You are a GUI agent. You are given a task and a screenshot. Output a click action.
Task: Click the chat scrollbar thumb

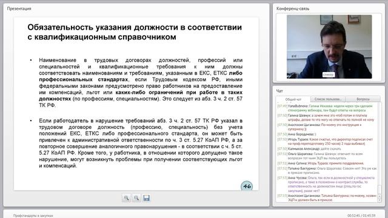[x=380, y=190]
